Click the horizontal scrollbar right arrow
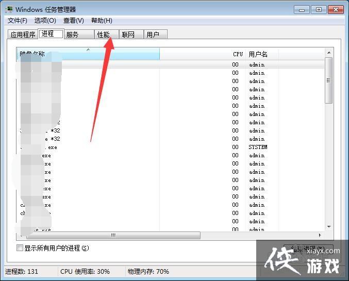The width and height of the screenshot is (349, 281). tap(320, 235)
